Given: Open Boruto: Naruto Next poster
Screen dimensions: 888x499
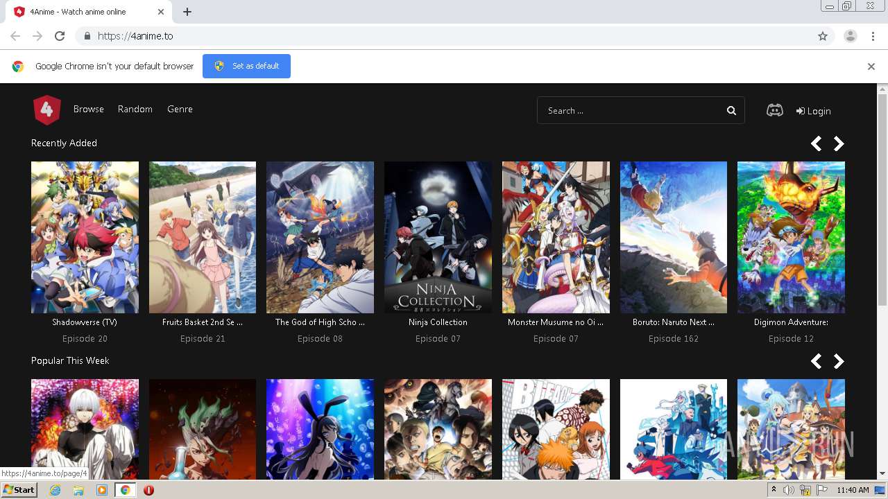Looking at the screenshot, I should pyautogui.click(x=674, y=237).
